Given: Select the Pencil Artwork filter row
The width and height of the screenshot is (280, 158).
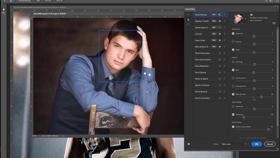Looking at the screenshot, I should pyautogui.click(x=210, y=92).
